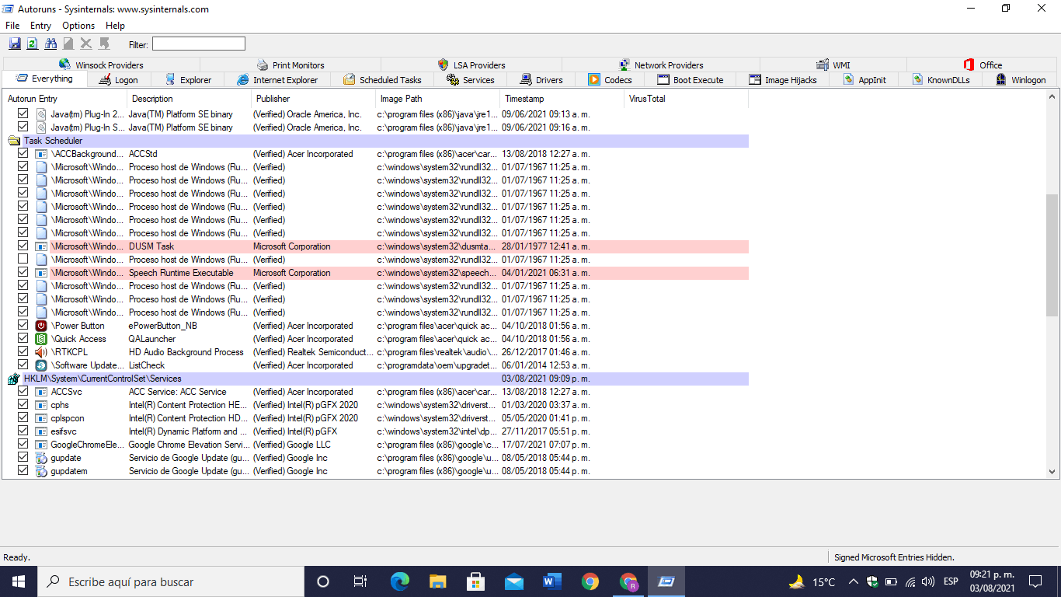Uncheck the GoogleChromeEle service checkbox
Viewport: 1061px width, 597px height.
23,445
